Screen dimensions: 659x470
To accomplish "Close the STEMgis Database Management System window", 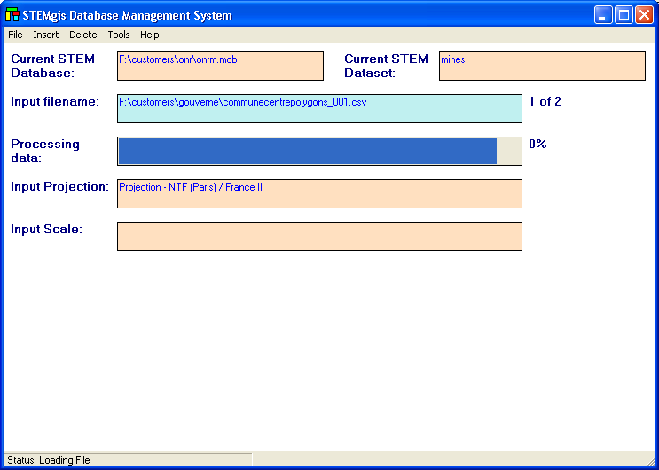I will (644, 15).
